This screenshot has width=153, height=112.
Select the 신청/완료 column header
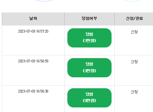click(134, 19)
